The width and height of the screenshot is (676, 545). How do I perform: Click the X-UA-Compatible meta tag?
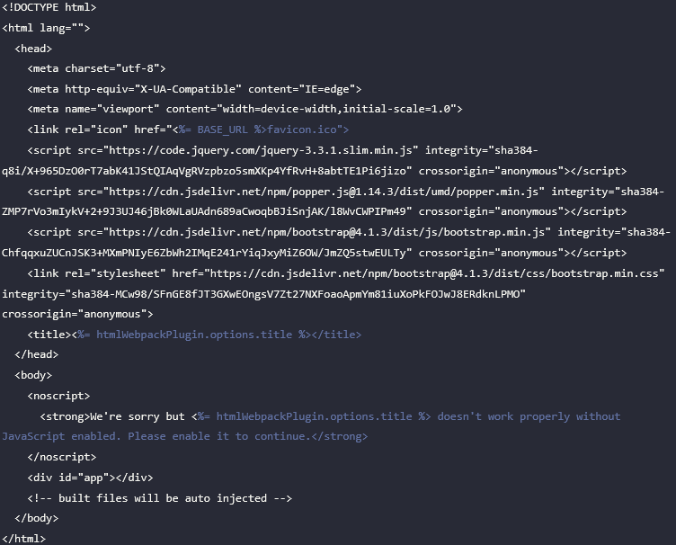194,89
